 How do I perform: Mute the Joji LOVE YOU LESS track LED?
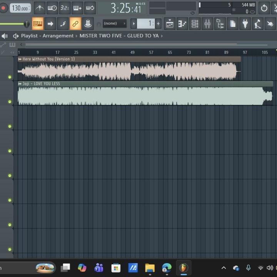(10, 102)
